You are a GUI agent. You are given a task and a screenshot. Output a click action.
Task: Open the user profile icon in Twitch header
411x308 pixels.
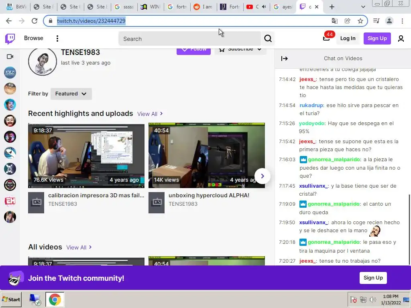point(401,38)
